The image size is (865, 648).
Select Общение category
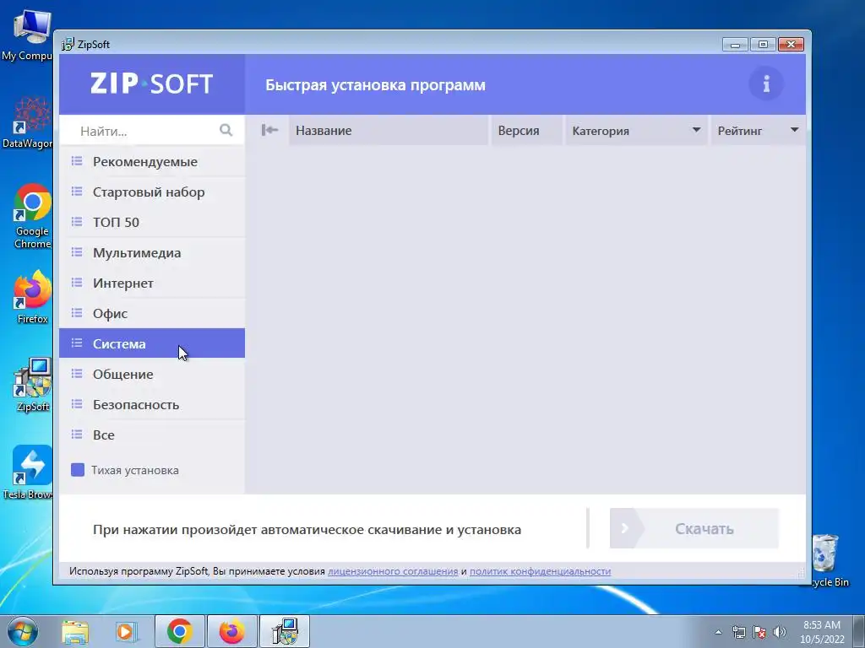152,374
